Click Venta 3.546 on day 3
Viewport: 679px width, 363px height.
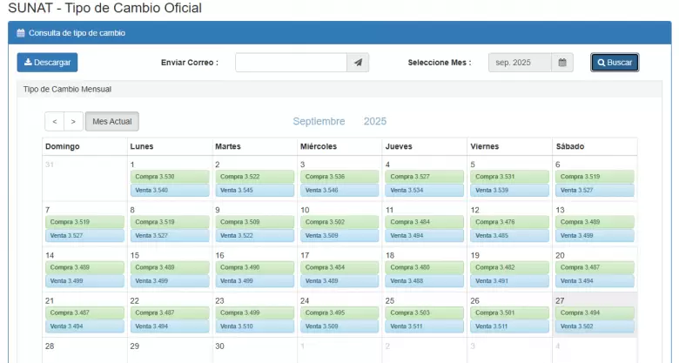(339, 190)
